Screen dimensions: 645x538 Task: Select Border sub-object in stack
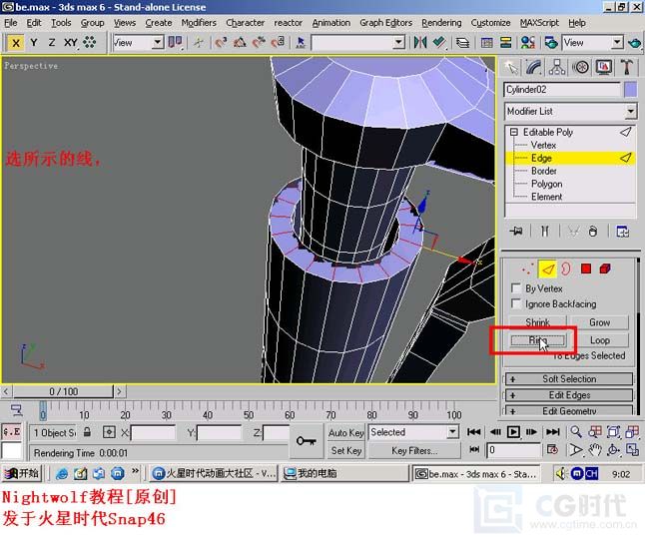pos(544,171)
